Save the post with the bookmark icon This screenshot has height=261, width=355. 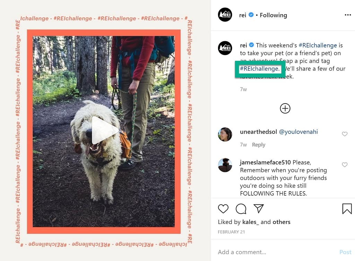click(347, 209)
